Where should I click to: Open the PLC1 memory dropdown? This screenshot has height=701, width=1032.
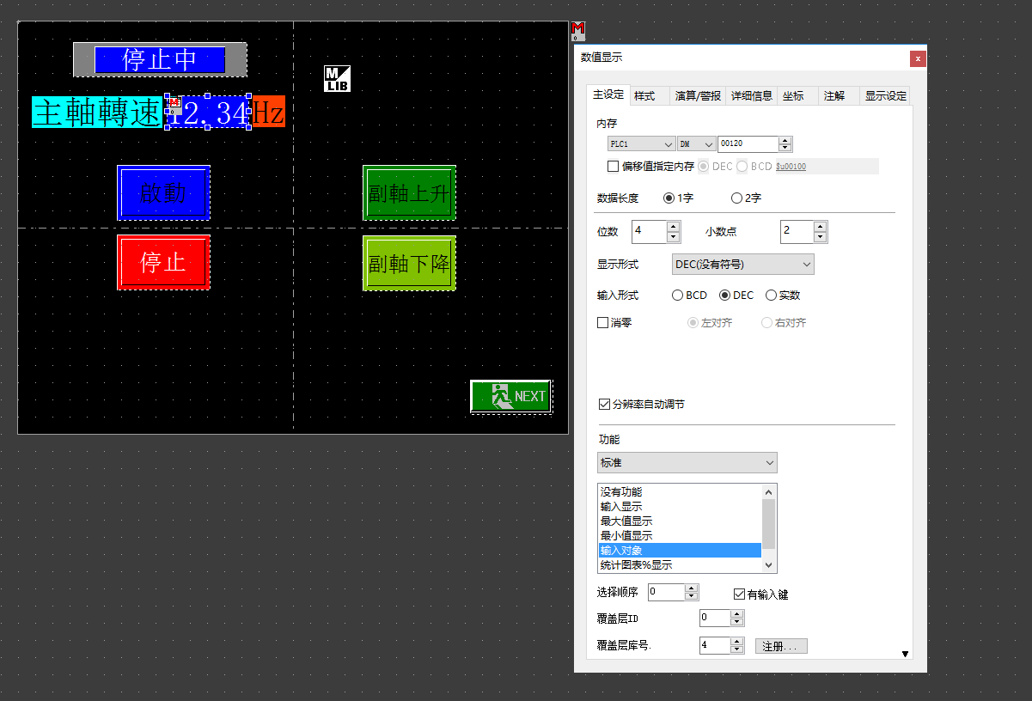tap(641, 144)
